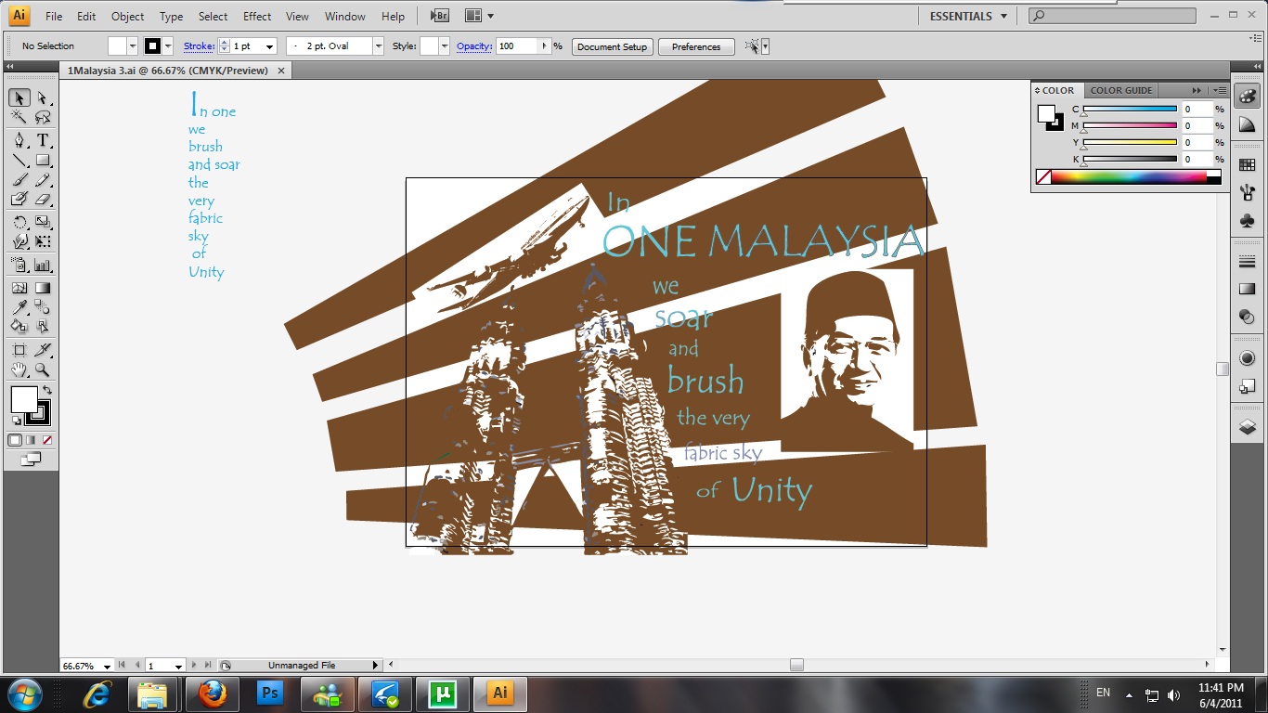
Task: Select the Eraser tool
Action: click(43, 199)
